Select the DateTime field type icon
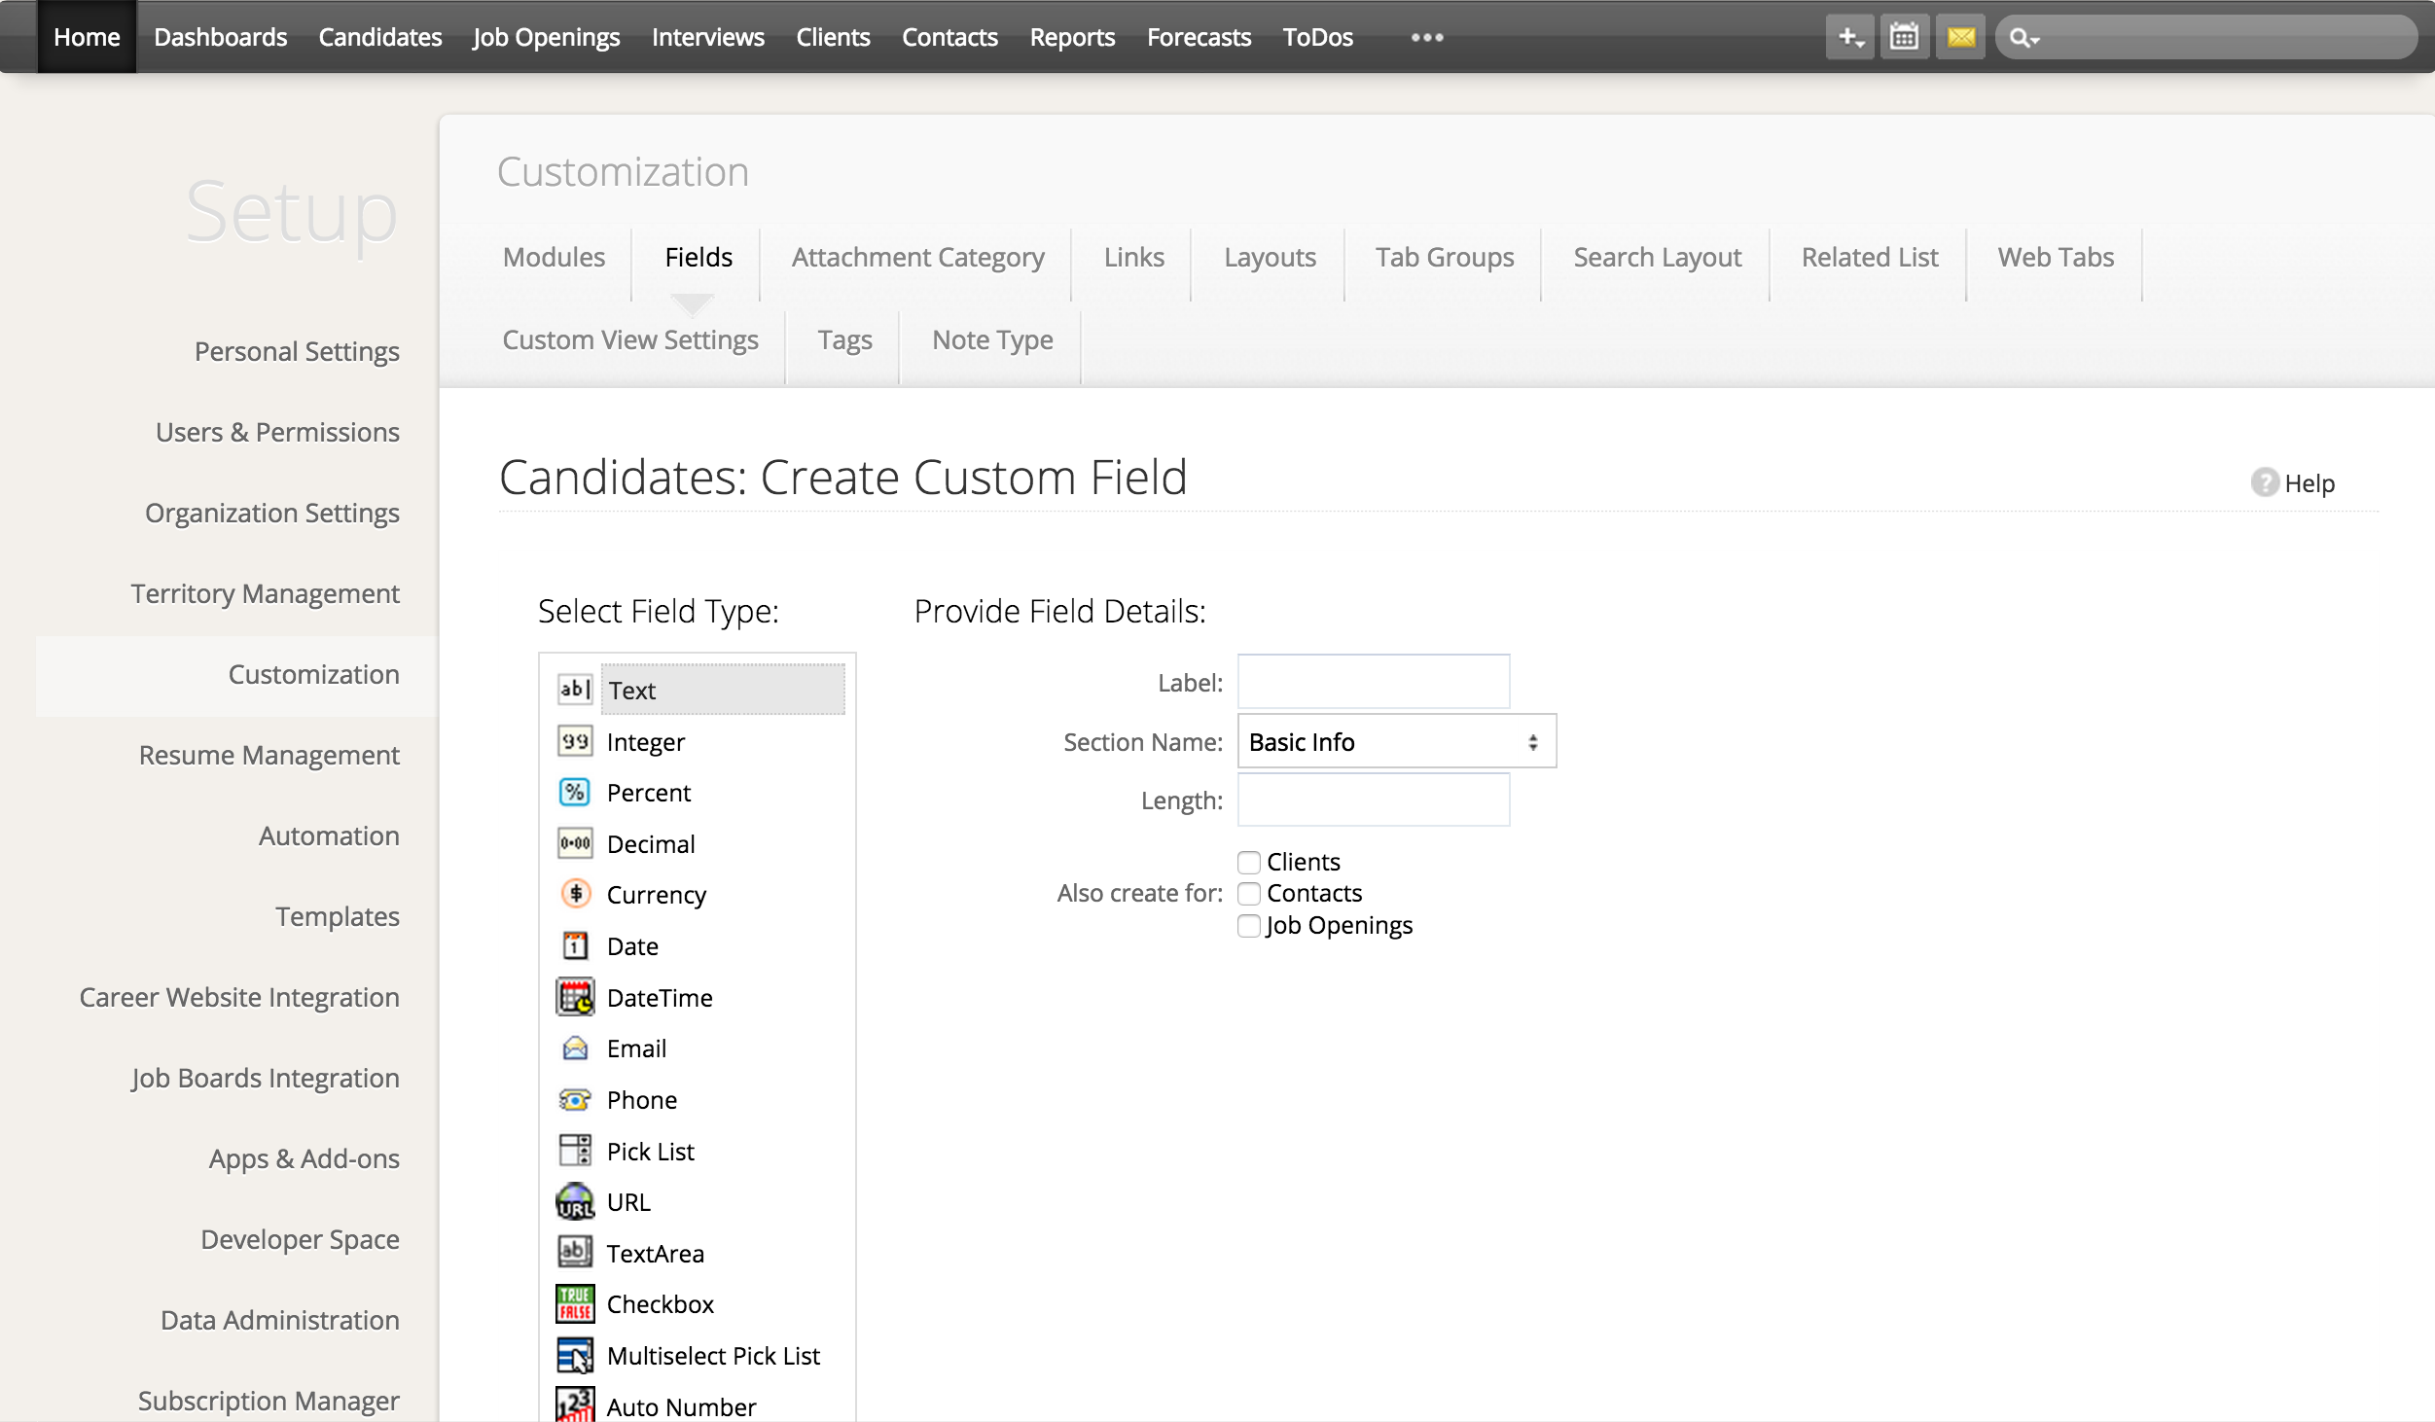Viewport: 2435px width, 1422px height. pyautogui.click(x=575, y=997)
